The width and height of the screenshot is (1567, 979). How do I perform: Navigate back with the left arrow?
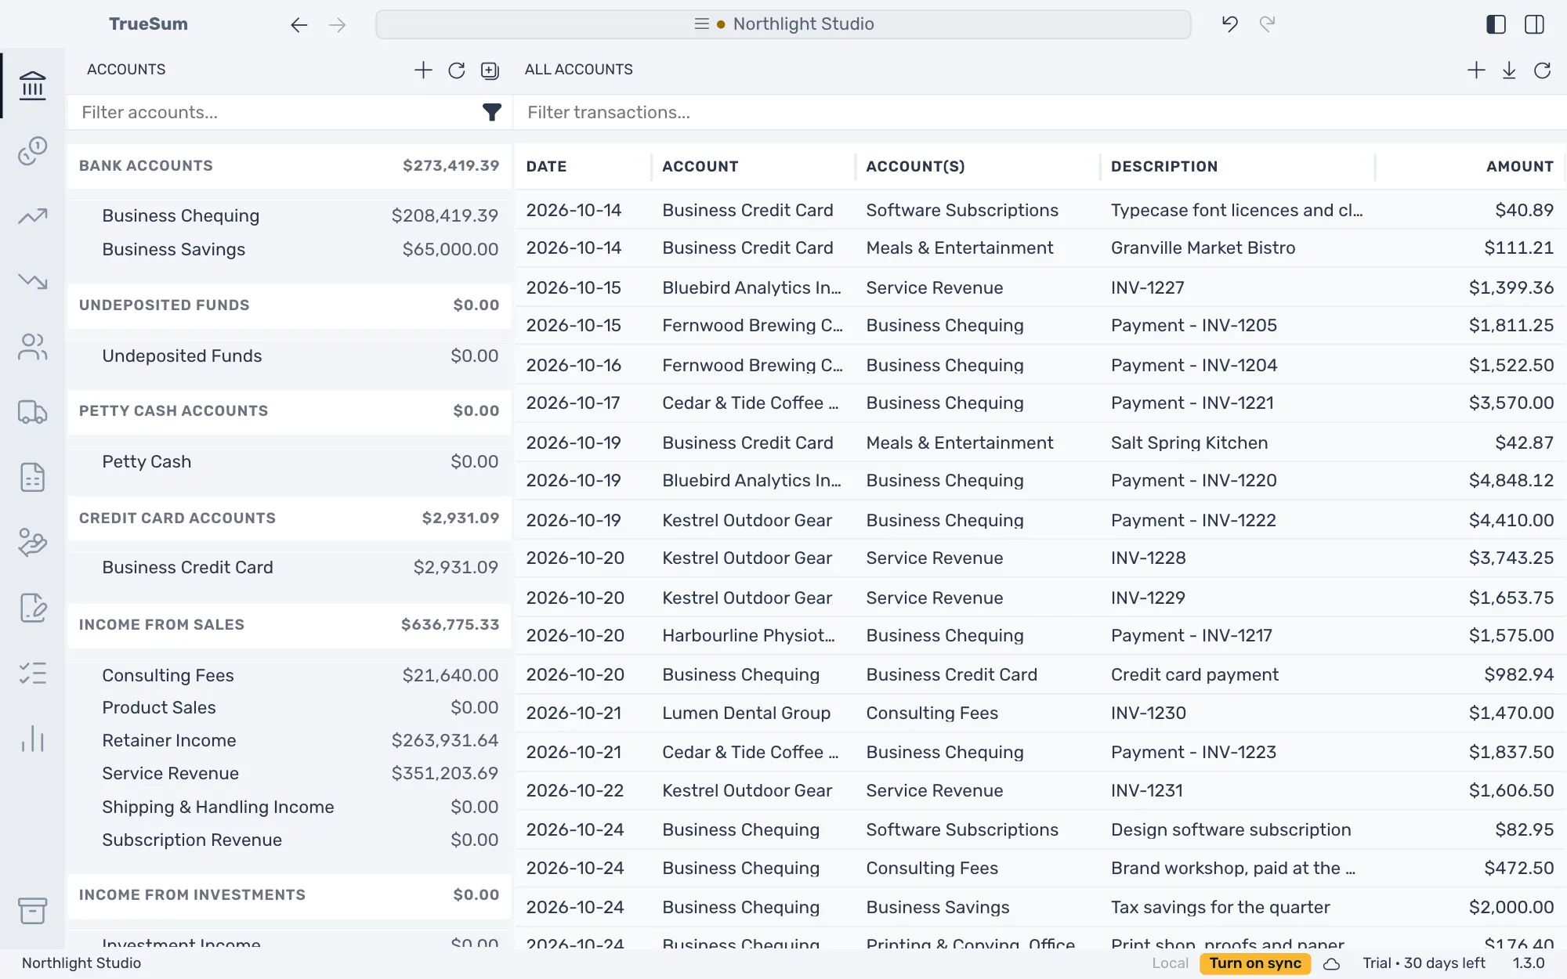[299, 25]
